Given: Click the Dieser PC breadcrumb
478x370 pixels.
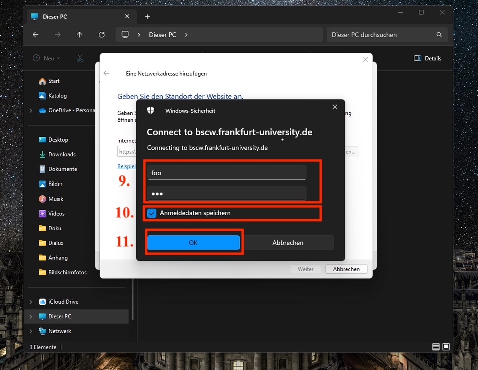Looking at the screenshot, I should (162, 35).
